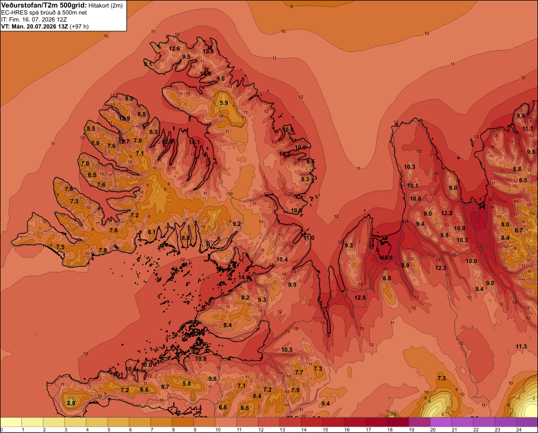Select the 'IT: Fim. 16. 07. 2026 12Z' initialization time
538x433 pixels.
pyautogui.click(x=35, y=19)
